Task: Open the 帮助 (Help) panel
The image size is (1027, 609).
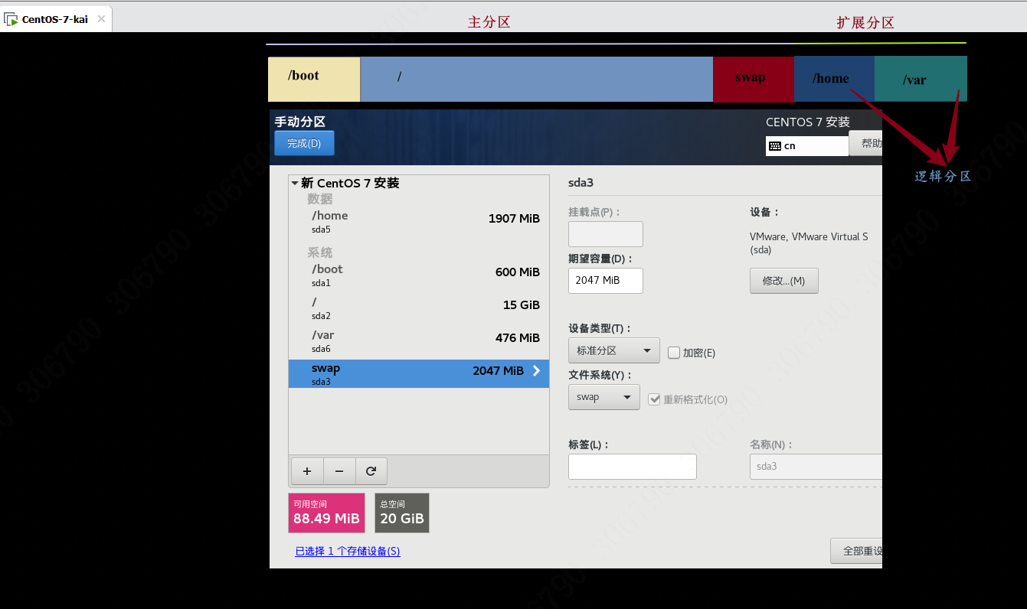Action: 869,143
